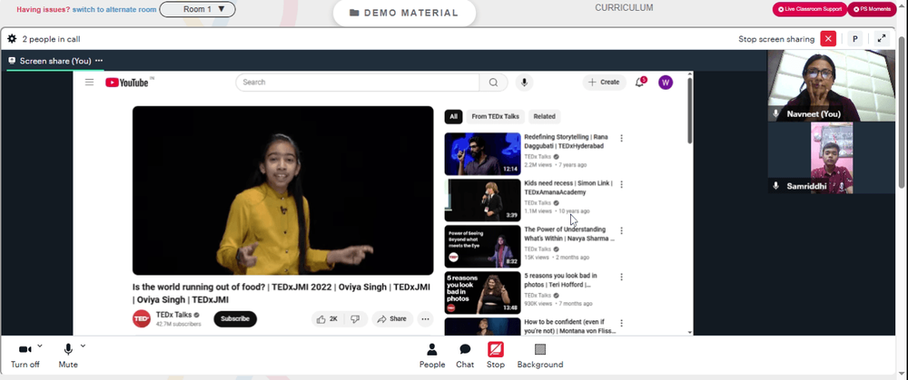Expand microphone options chevron beside Mute
Screen dimensions: 908x380
coord(83,346)
